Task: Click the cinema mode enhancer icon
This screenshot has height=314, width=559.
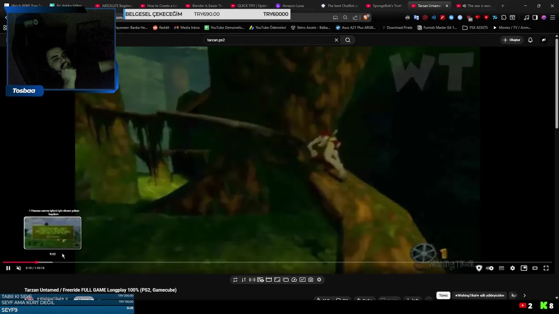Action: click(260, 280)
